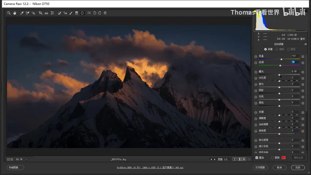Go to the next image arrow
The image size is (311, 175).
pos(215,159)
